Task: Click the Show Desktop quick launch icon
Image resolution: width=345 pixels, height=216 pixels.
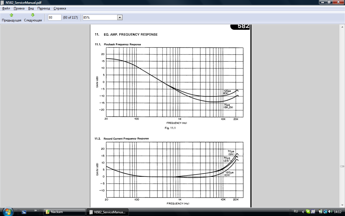Action: [24, 212]
